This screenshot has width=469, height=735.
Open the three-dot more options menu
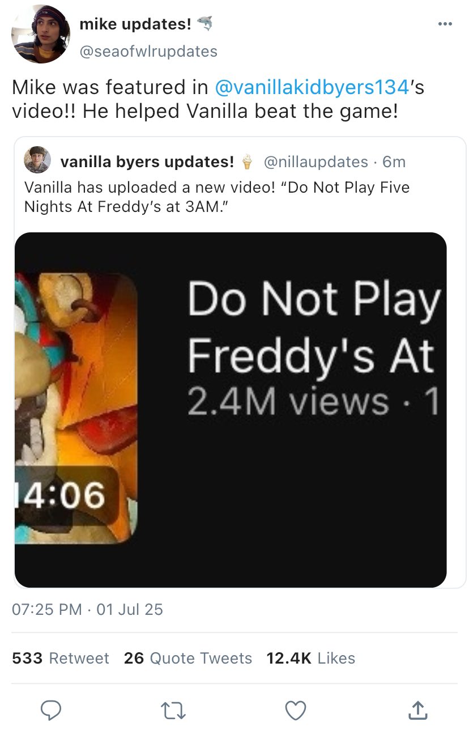tap(445, 24)
